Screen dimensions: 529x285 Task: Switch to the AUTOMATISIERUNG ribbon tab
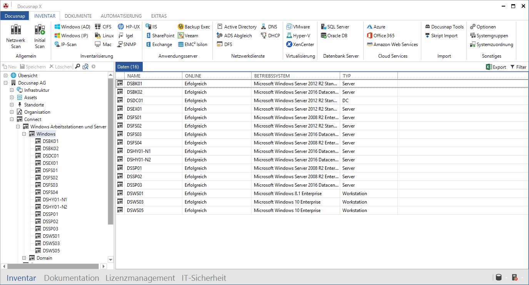click(121, 16)
